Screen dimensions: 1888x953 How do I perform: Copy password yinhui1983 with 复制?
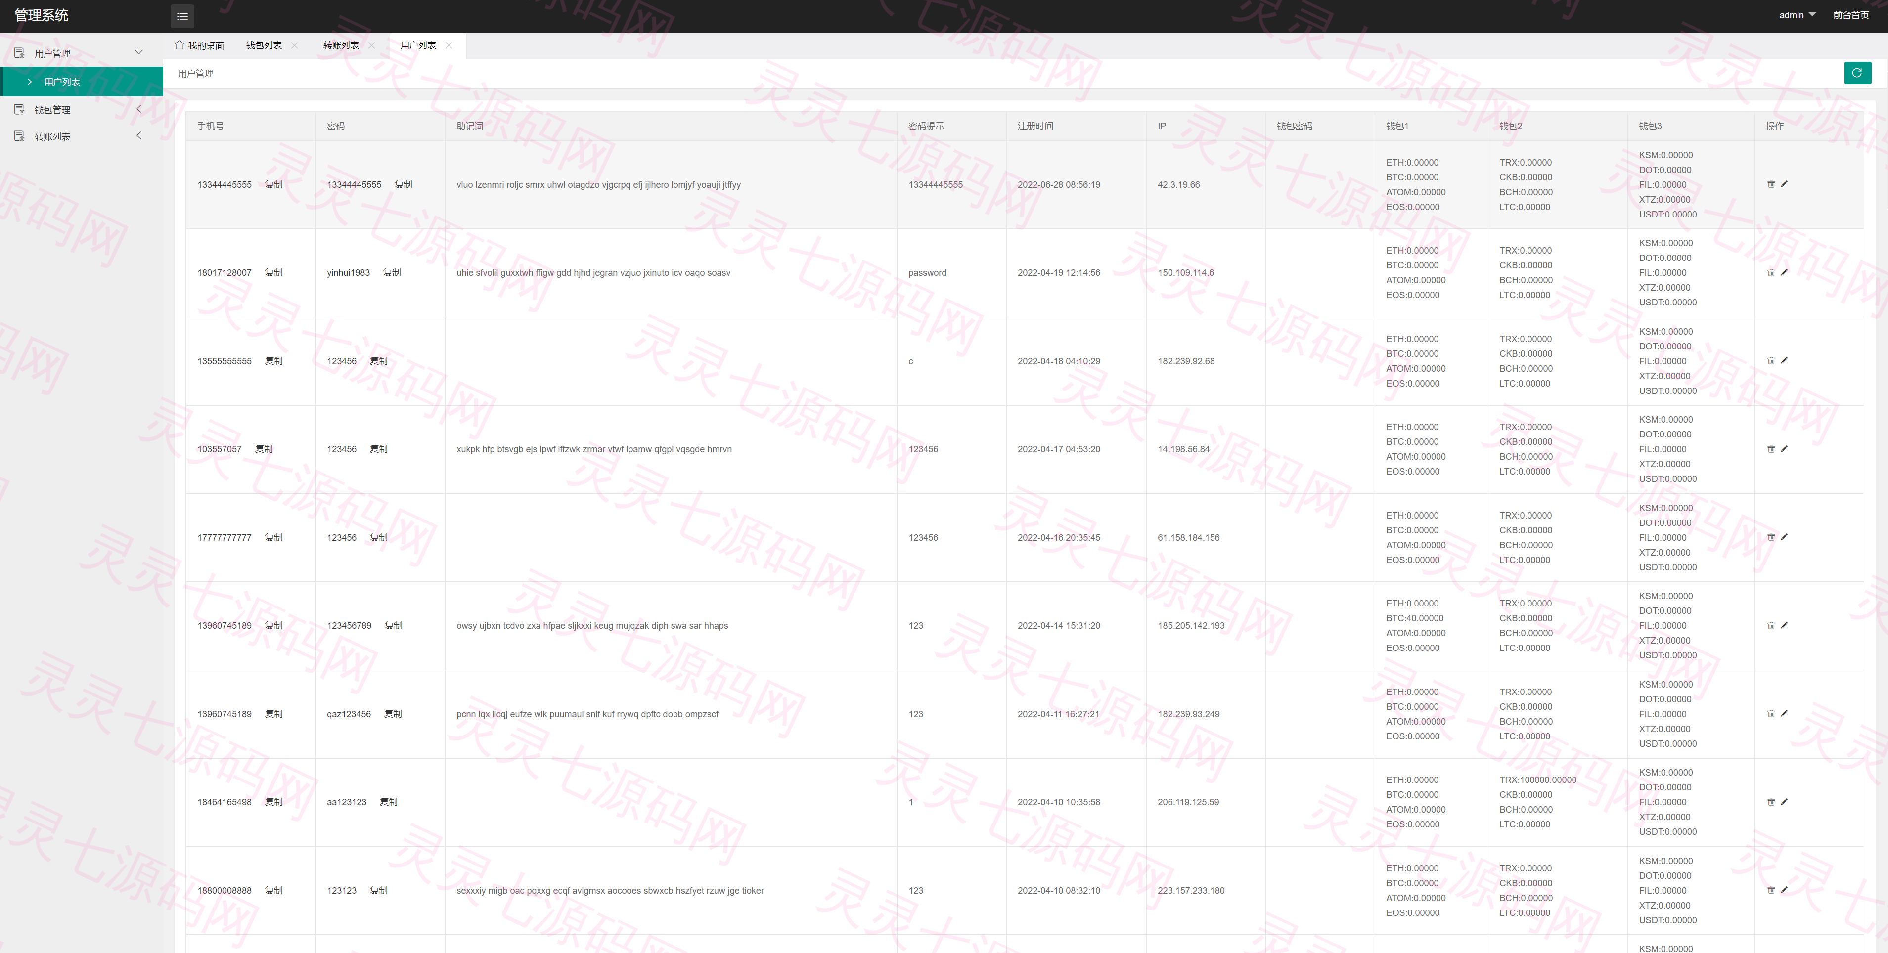click(x=392, y=272)
